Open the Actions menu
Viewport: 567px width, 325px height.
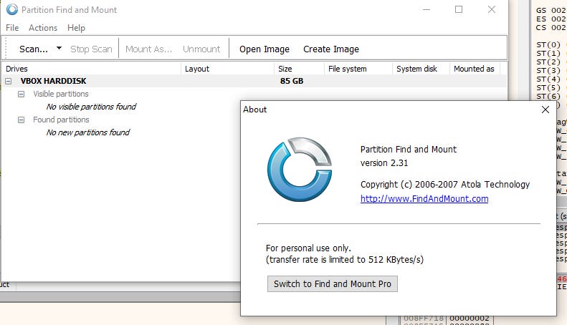(43, 28)
